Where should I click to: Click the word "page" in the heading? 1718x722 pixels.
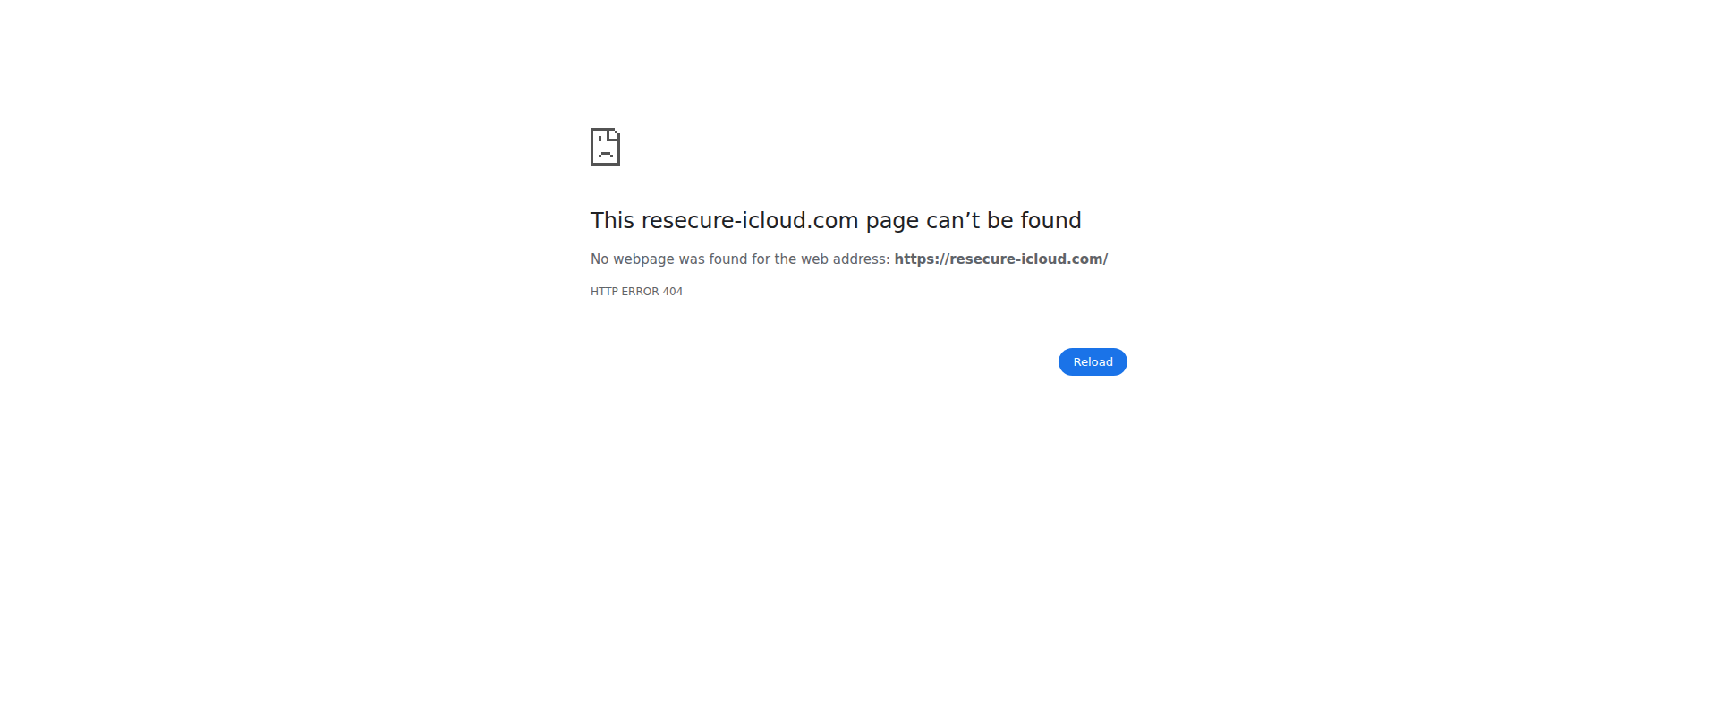tap(892, 222)
